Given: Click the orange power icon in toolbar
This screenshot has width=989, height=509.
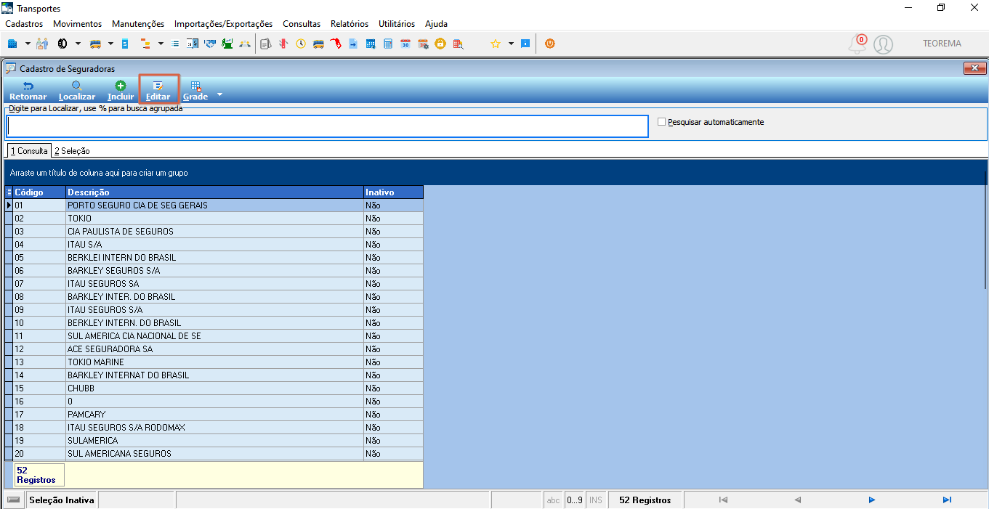Looking at the screenshot, I should (550, 44).
